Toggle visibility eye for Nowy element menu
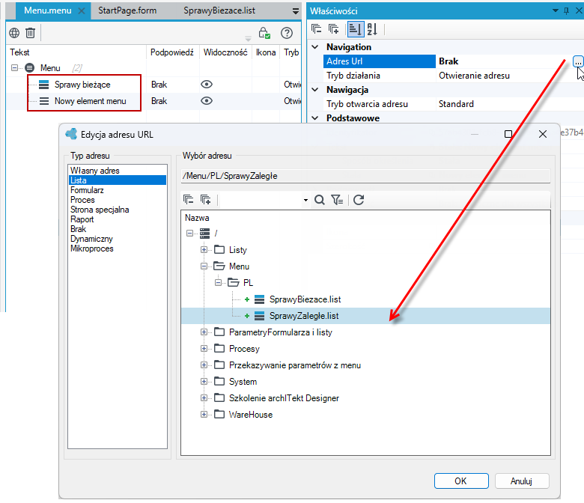584x503 pixels. tap(207, 101)
